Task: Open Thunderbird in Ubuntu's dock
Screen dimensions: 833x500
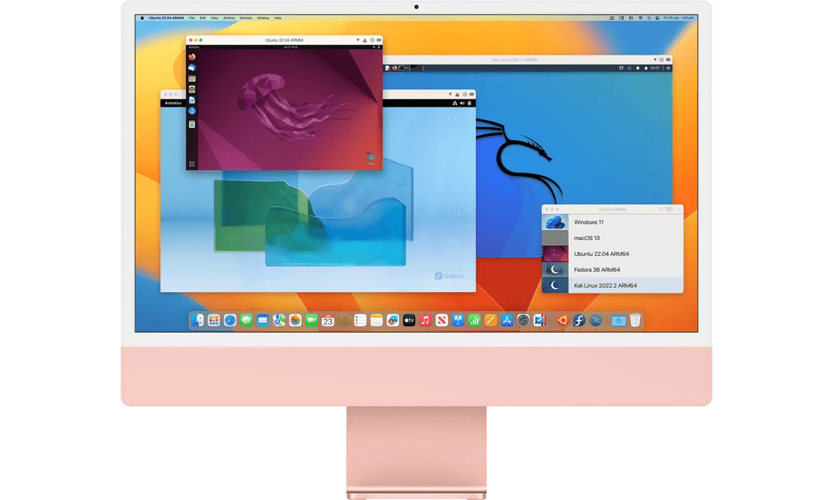Action: [192, 67]
